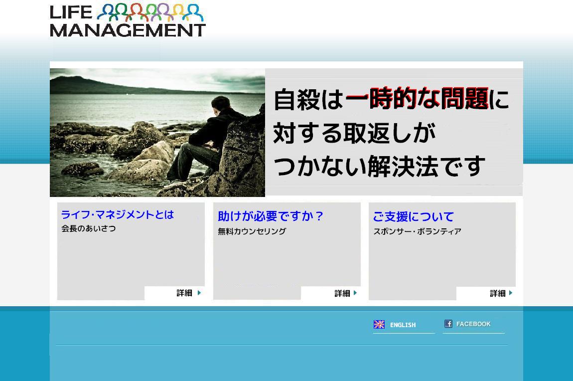Select the 無料カウンセリング subtitle
573x381 pixels.
pyautogui.click(x=252, y=231)
